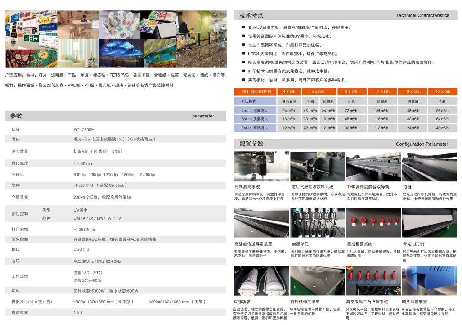Select the 双肺功能 photo
Screen dimensions: 462x325
(261, 281)
